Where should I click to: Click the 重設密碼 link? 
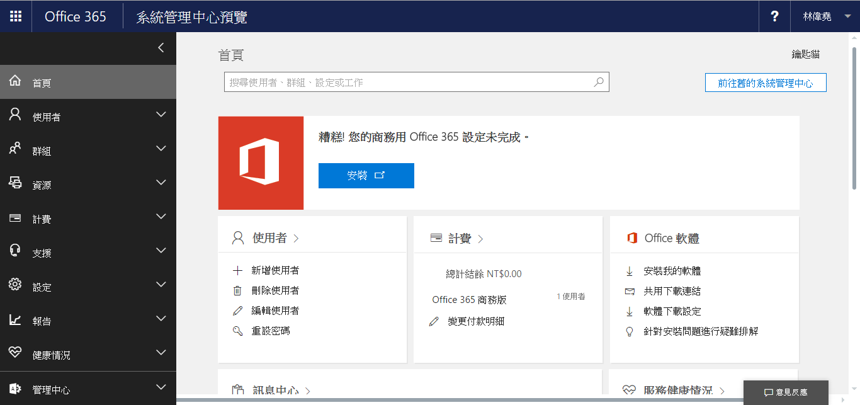point(271,331)
